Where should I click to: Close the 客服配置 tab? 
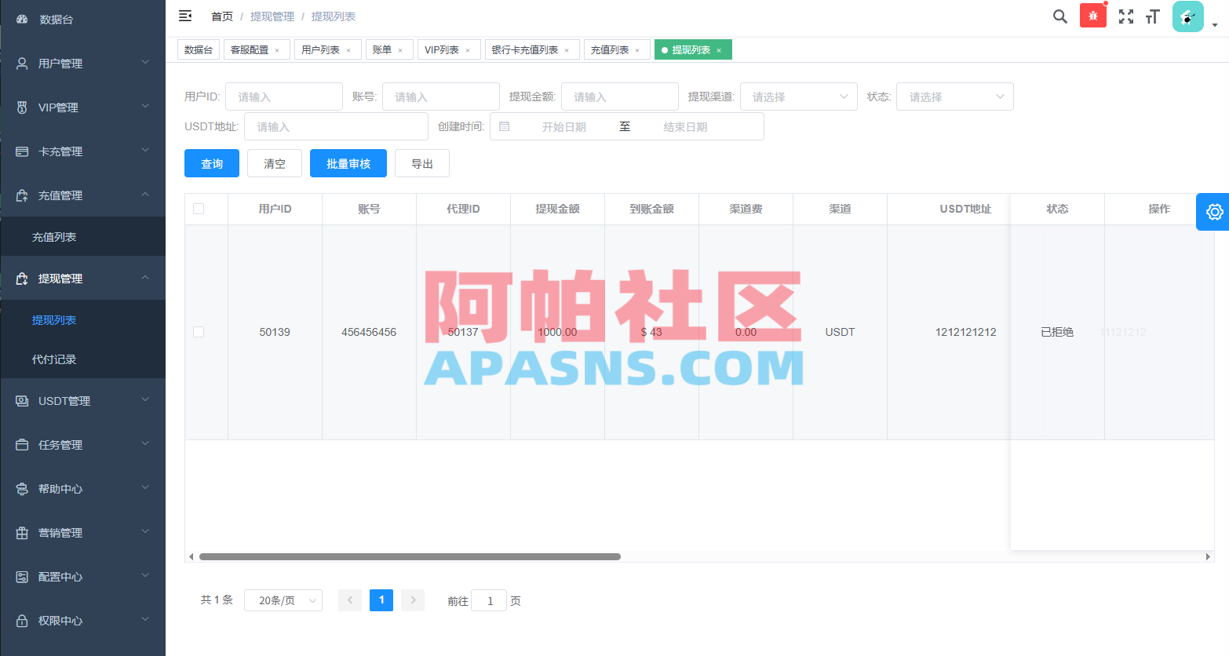tap(277, 50)
